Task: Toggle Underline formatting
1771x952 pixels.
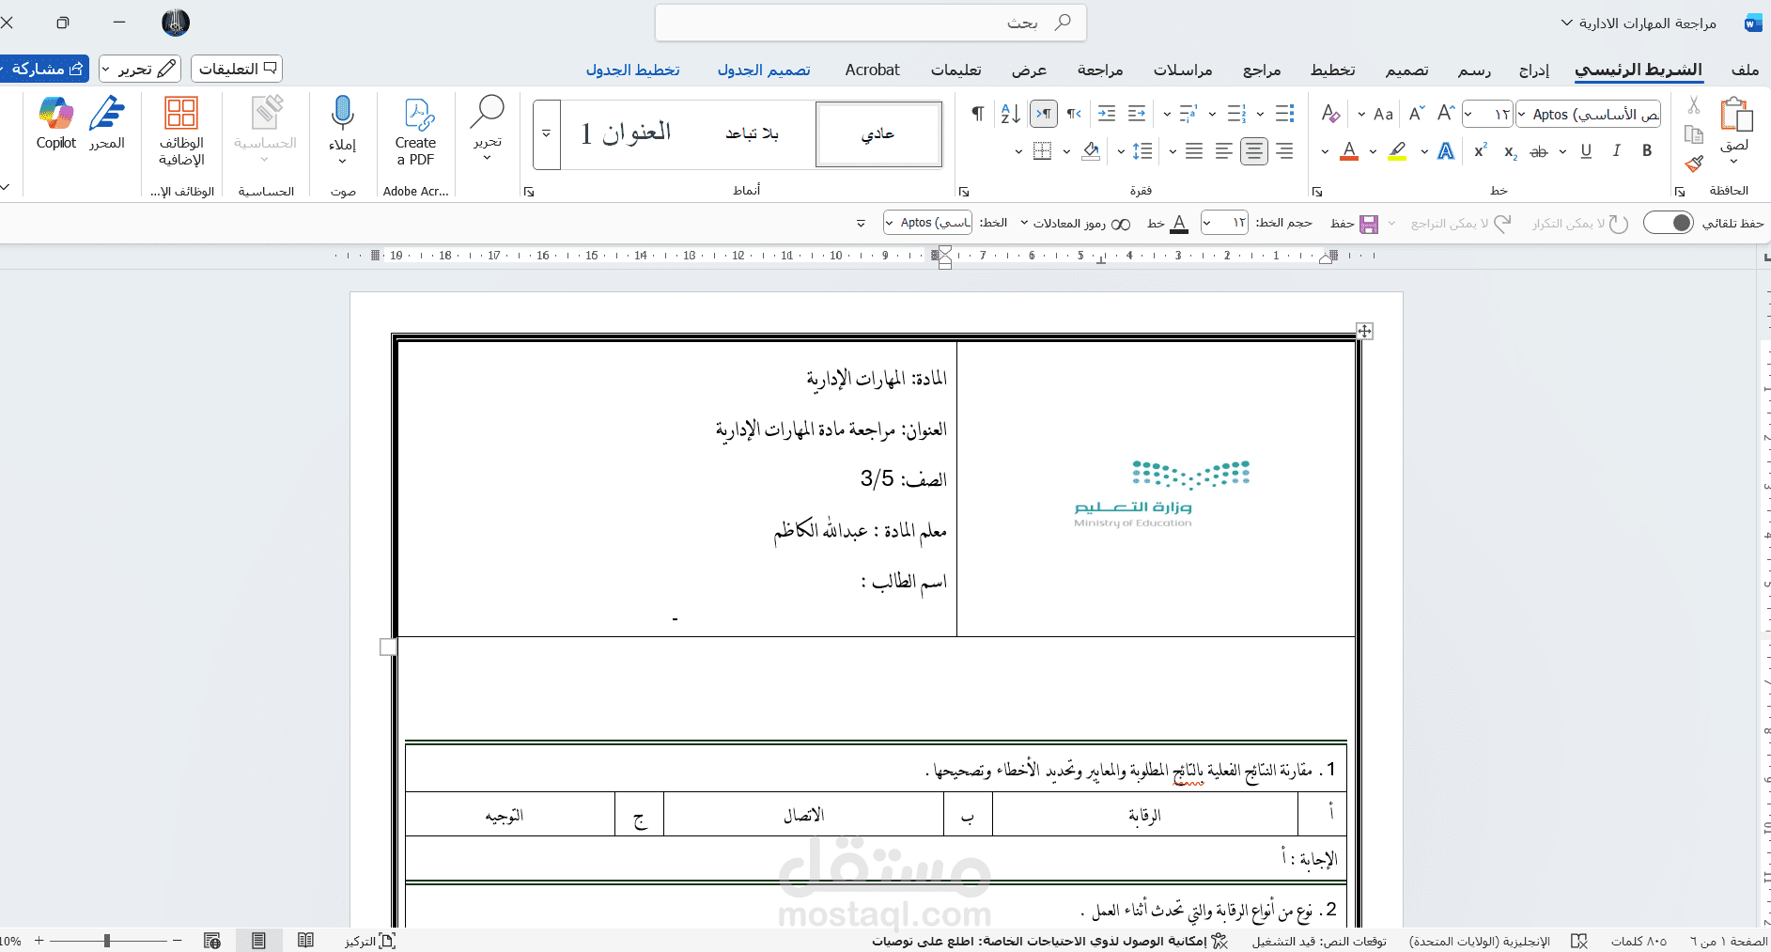Action: pos(1586,151)
